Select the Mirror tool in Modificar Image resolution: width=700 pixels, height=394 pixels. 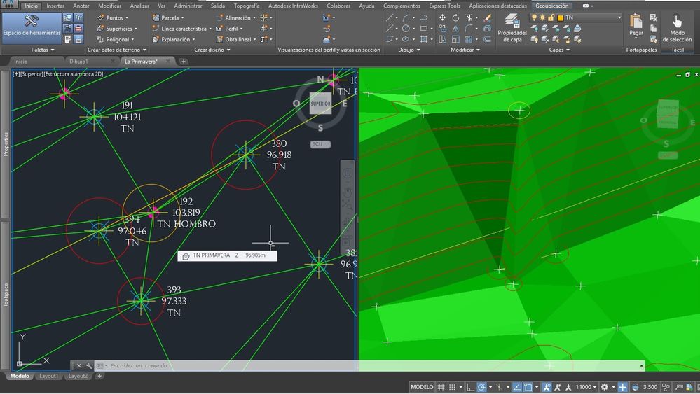click(455, 29)
